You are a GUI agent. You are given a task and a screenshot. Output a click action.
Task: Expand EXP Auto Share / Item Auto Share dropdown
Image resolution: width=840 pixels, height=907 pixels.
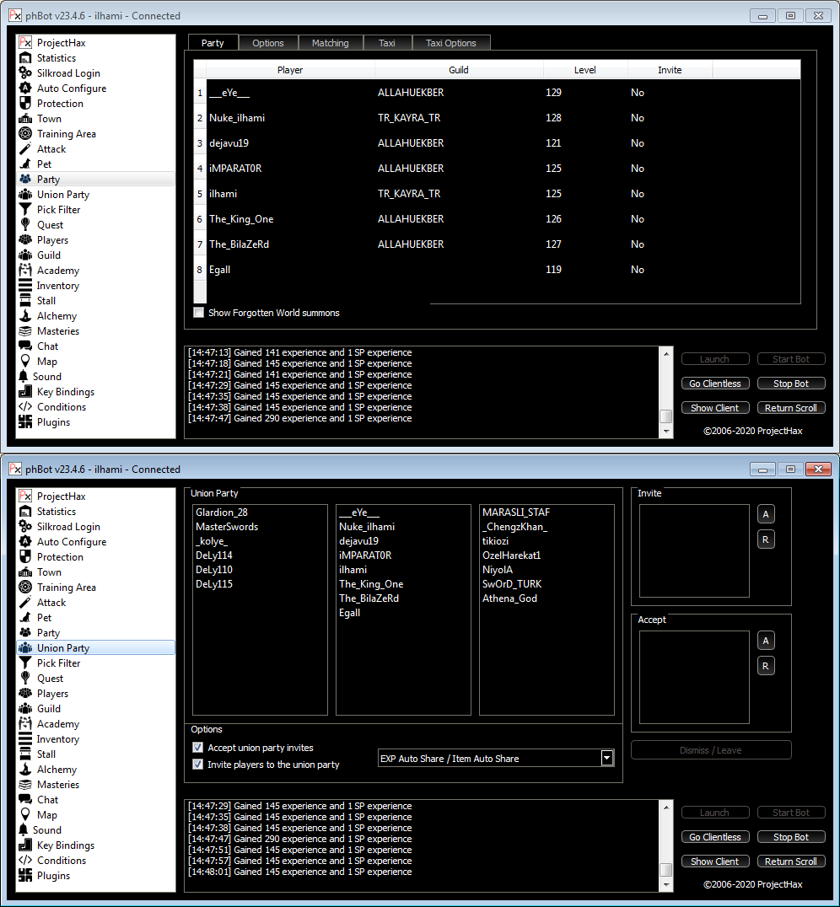[606, 759]
